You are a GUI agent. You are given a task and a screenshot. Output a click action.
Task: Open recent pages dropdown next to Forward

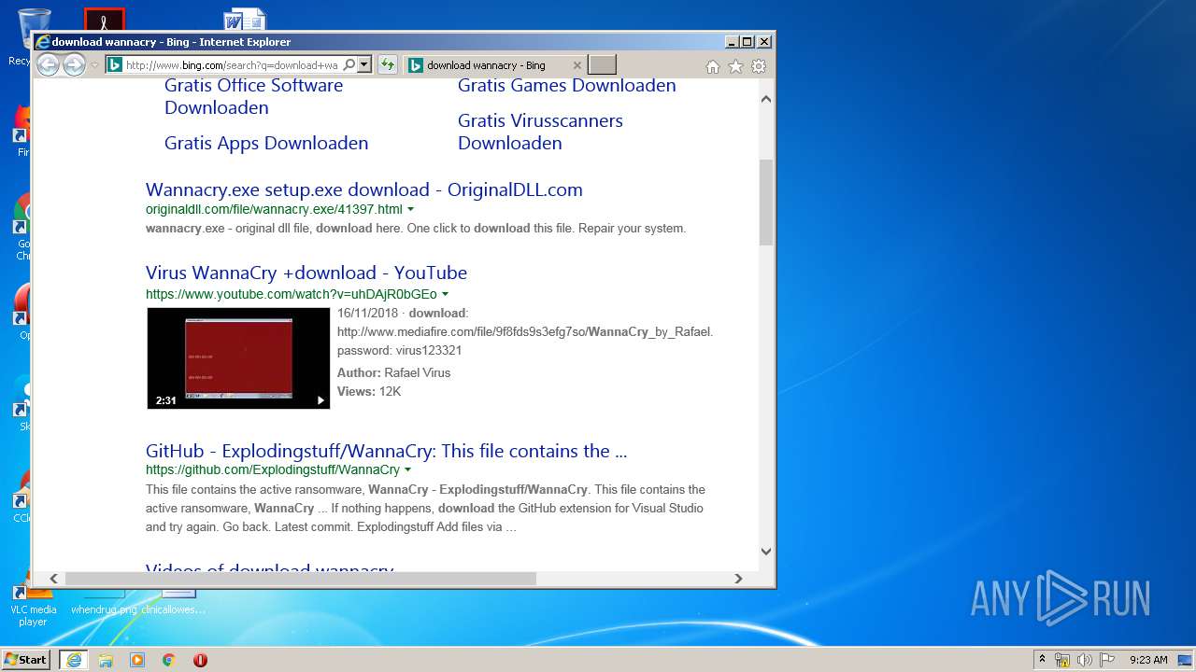[94, 65]
